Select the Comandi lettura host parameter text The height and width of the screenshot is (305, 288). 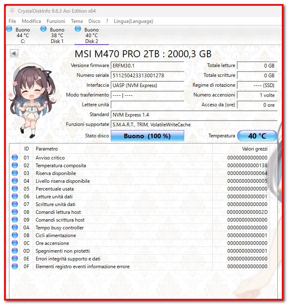click(x=58, y=212)
